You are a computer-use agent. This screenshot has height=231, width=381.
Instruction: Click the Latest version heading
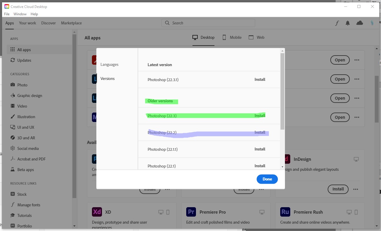(x=160, y=65)
